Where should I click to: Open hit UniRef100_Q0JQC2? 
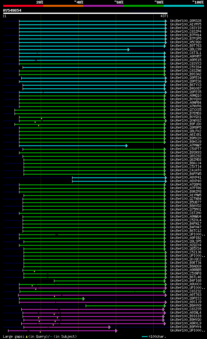point(186,259)
